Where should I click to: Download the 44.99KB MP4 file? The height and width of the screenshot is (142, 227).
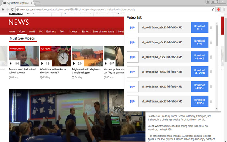199,58
